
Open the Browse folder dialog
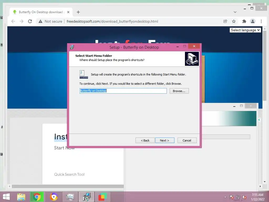tap(179, 91)
